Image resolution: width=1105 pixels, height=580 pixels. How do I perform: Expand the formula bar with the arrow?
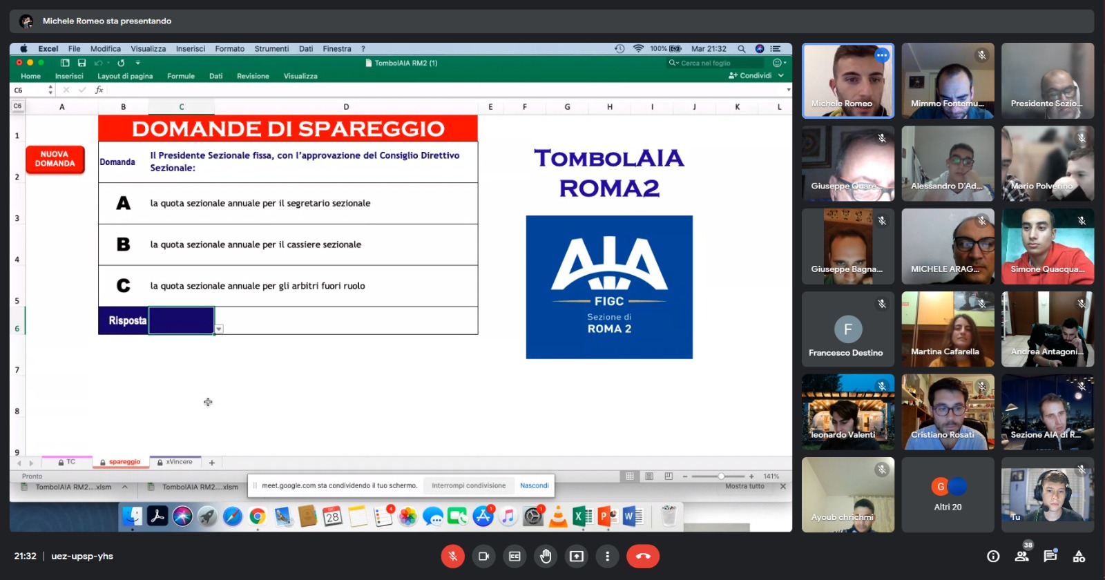[788, 90]
